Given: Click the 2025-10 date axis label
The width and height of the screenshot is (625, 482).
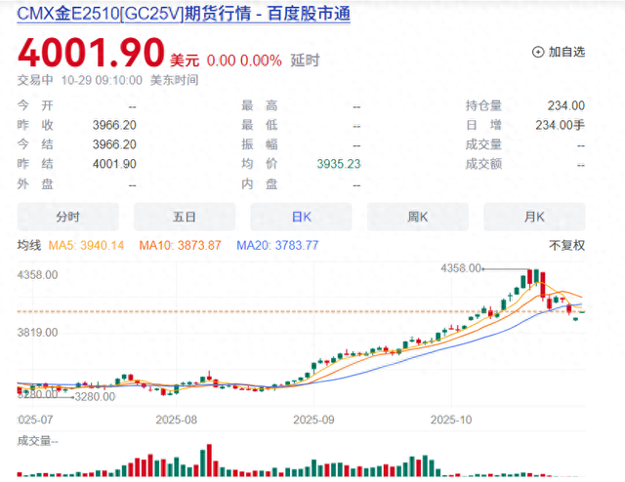Looking at the screenshot, I should pos(451,420).
